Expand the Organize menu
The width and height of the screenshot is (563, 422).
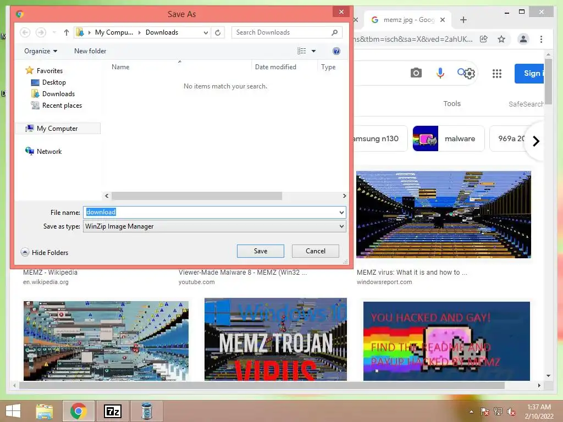tap(41, 51)
